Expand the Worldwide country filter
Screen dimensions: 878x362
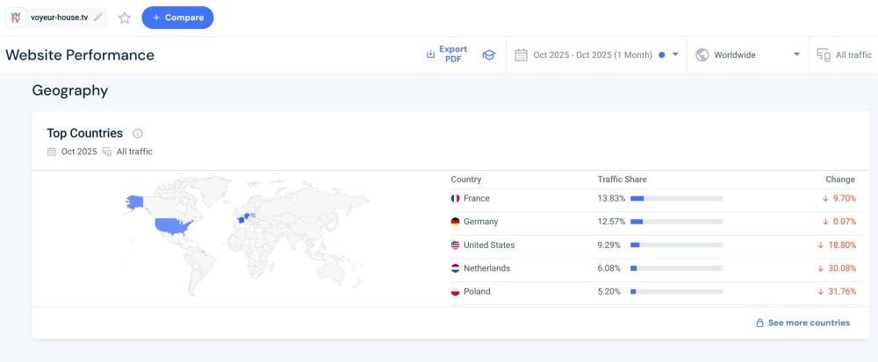coord(747,55)
